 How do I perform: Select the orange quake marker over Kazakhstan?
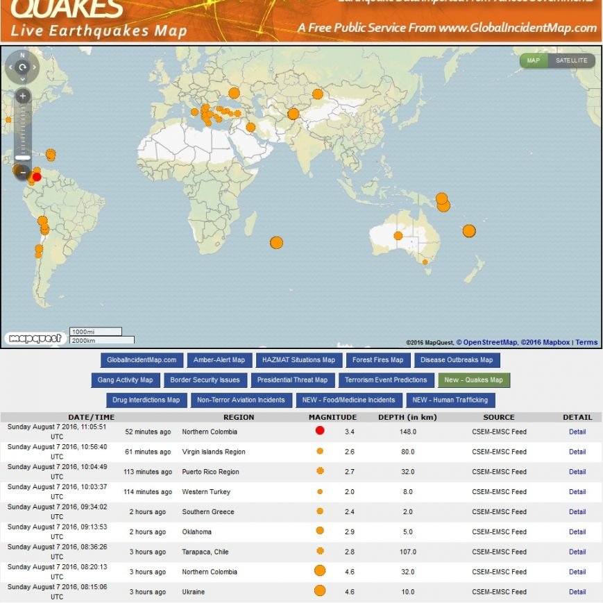[x=318, y=94]
